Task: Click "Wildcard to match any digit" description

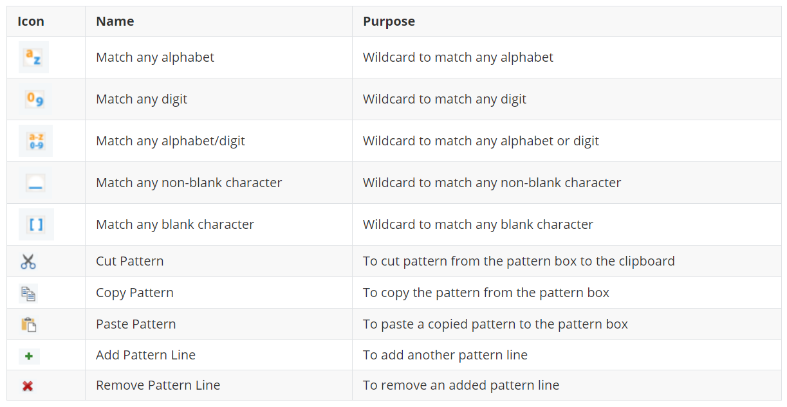Action: 445,99
